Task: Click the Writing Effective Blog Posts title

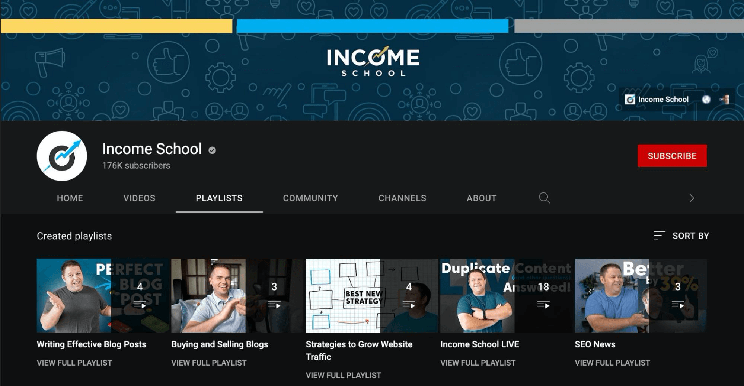Action: click(x=92, y=344)
